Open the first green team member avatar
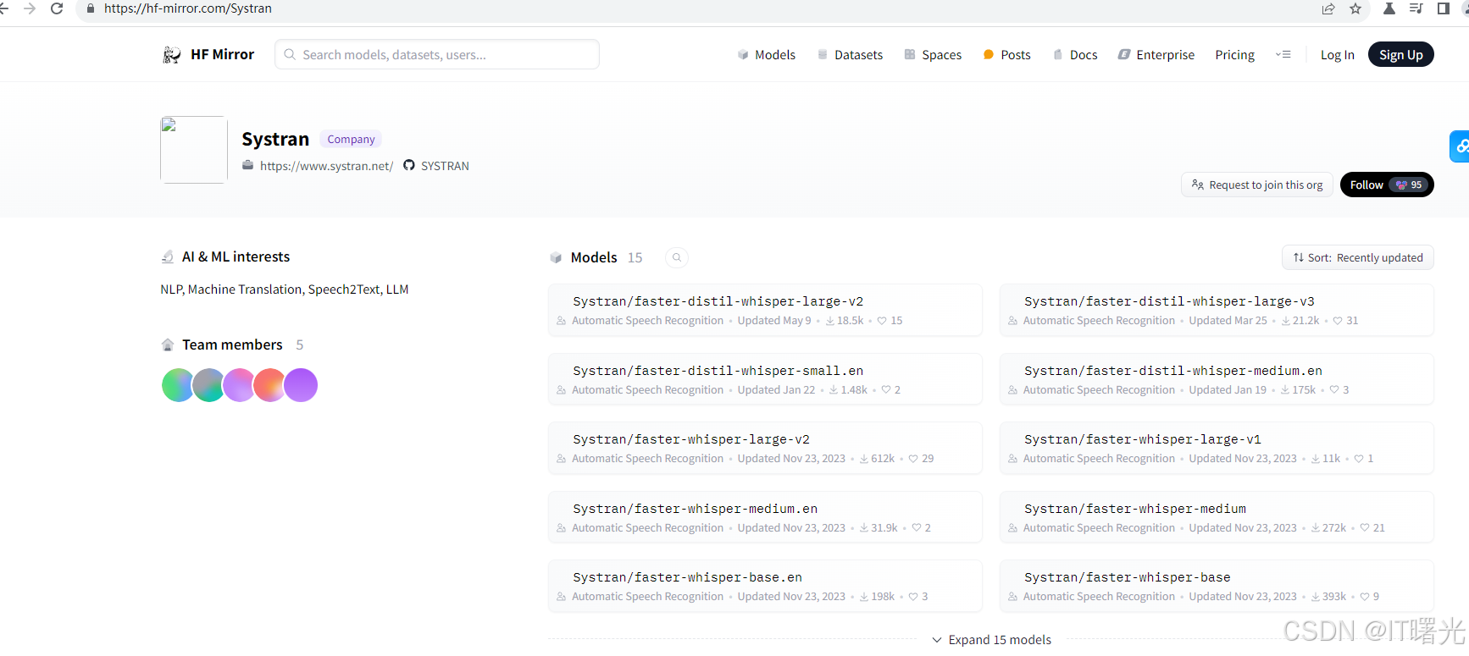Screen dimensions: 1469x656 178,385
